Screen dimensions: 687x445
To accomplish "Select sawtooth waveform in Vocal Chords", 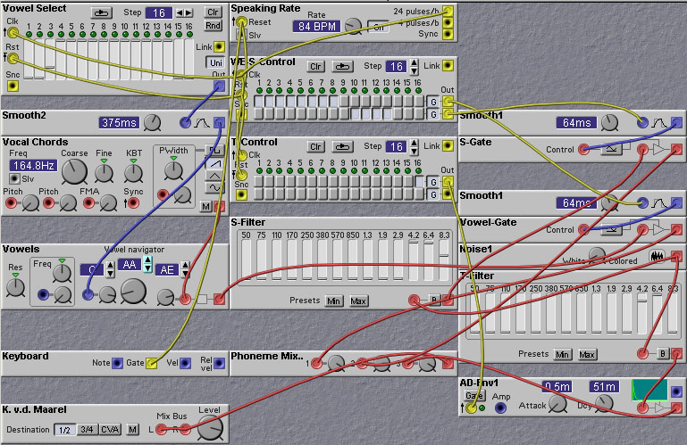I will pos(216,163).
